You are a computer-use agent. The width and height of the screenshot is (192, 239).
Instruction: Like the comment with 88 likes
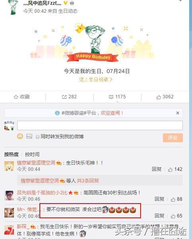pos(173,199)
